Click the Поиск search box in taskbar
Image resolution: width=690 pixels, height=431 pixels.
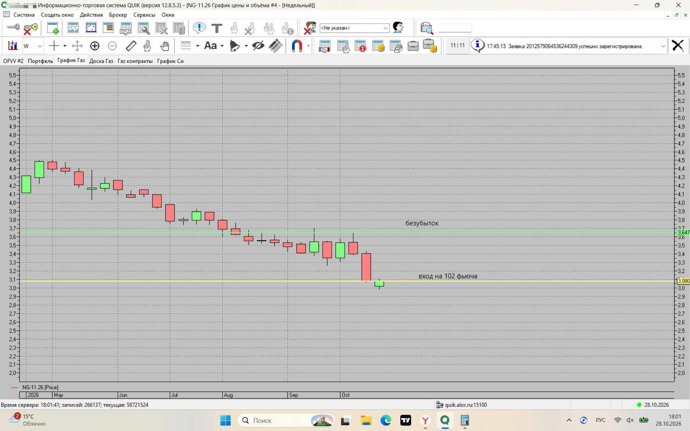click(x=286, y=420)
